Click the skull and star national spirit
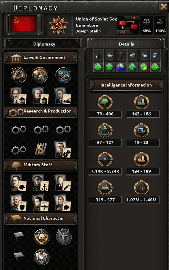 tap(42, 237)
